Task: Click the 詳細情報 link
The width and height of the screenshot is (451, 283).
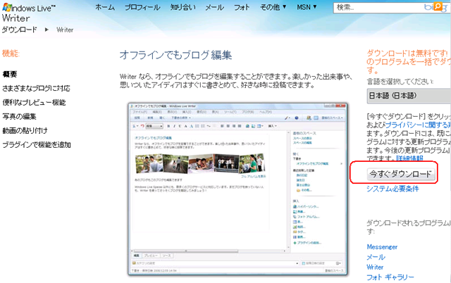Action: tap(409, 158)
